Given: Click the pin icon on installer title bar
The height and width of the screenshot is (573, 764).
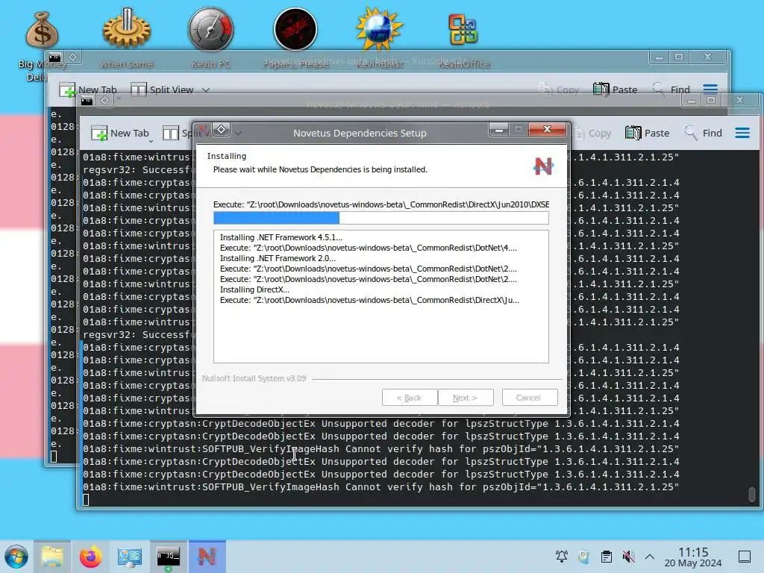Looking at the screenshot, I should 221,130.
